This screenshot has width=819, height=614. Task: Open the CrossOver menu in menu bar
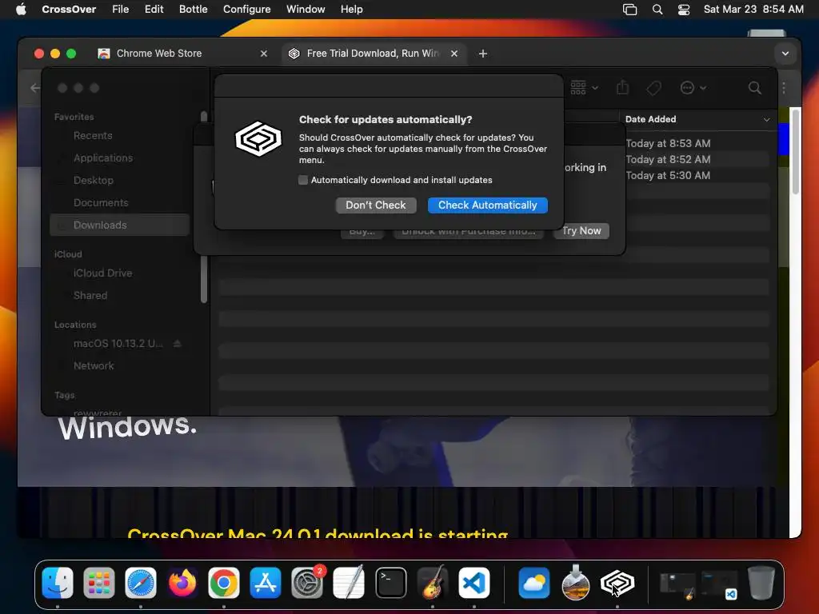69,10
